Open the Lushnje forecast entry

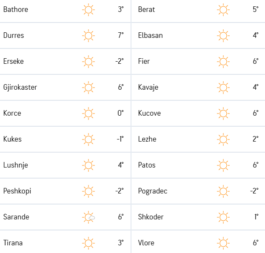16,165
